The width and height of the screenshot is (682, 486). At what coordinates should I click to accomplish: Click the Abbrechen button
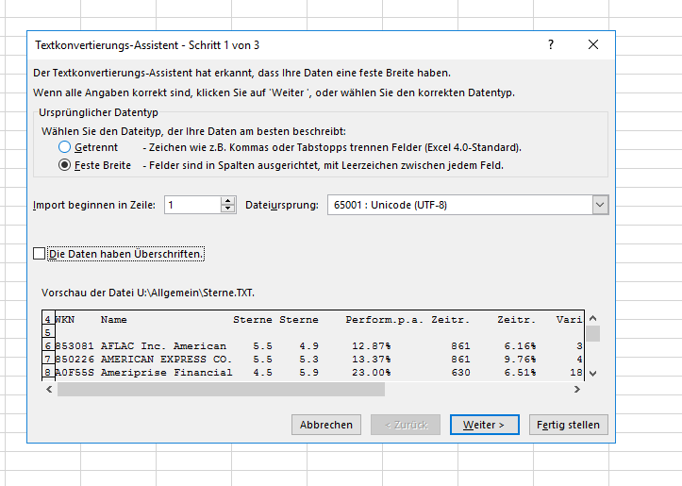(326, 425)
